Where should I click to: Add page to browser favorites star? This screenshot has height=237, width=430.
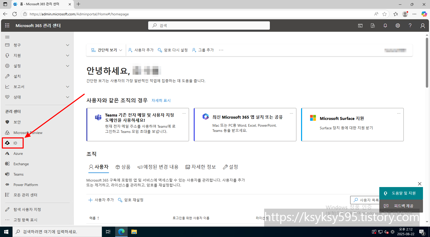click(385, 14)
